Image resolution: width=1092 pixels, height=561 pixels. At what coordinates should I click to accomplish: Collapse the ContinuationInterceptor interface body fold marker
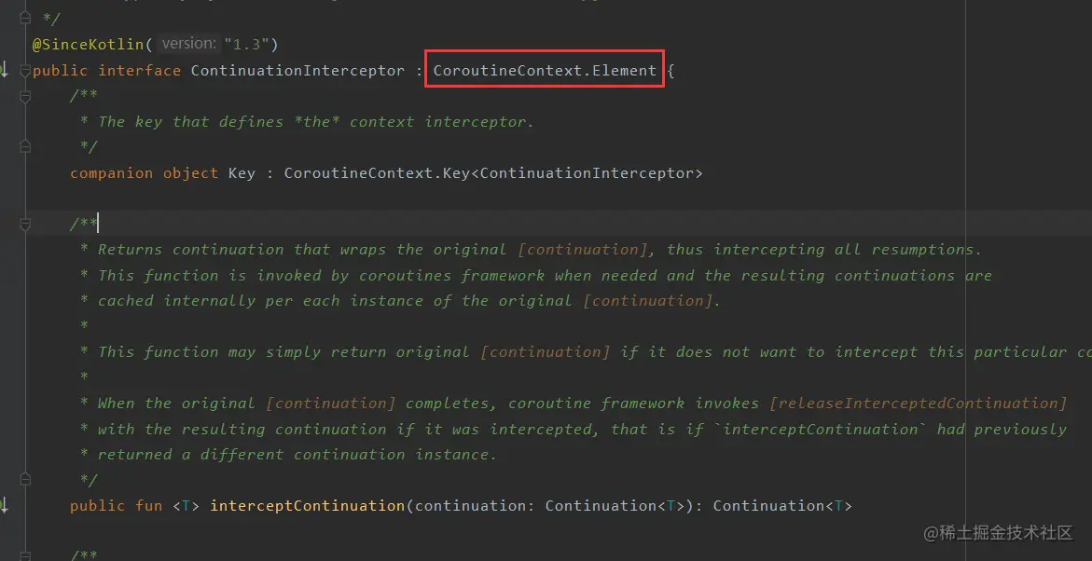pos(25,70)
